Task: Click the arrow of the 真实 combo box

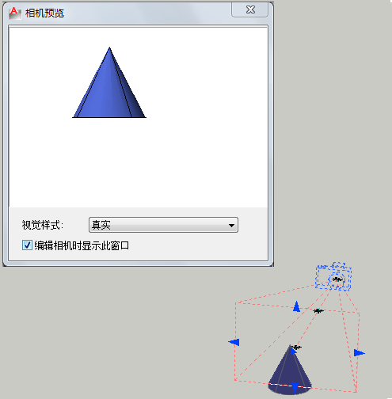Action: pyautogui.click(x=231, y=226)
